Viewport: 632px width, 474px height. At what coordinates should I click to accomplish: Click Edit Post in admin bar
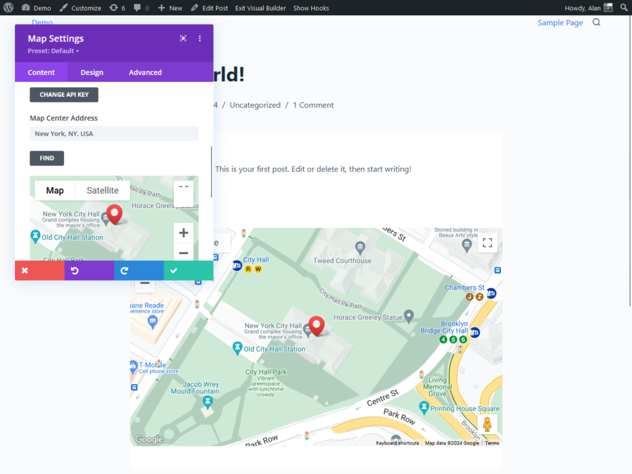point(210,7)
